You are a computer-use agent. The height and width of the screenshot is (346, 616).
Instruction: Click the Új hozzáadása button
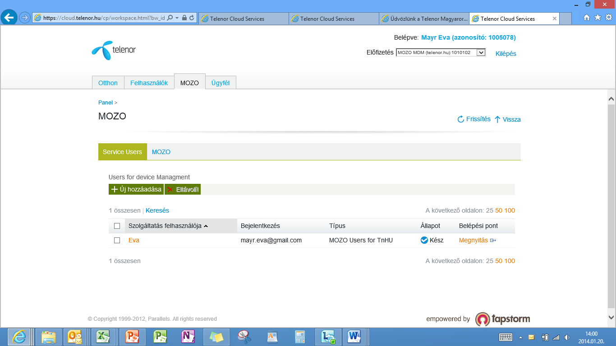point(136,189)
